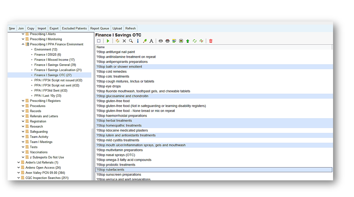
Task: Click the Research folder icon
Action: pyautogui.click(x=27, y=126)
